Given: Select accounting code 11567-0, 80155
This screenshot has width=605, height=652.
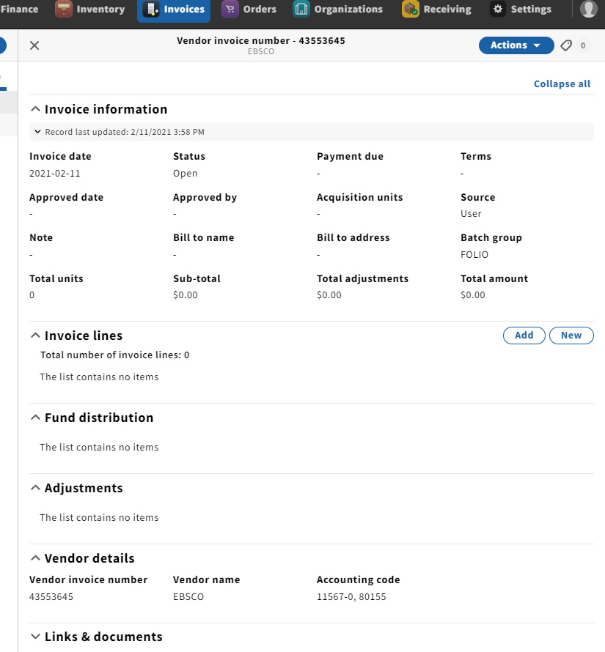Looking at the screenshot, I should 351,597.
